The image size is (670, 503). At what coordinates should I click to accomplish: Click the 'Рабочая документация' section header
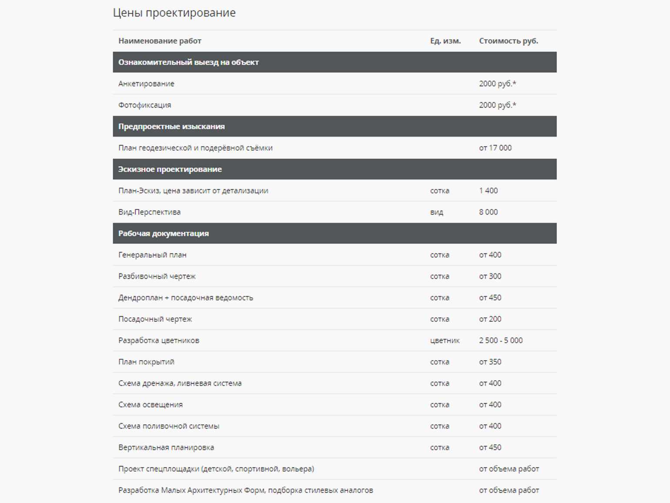click(x=164, y=233)
